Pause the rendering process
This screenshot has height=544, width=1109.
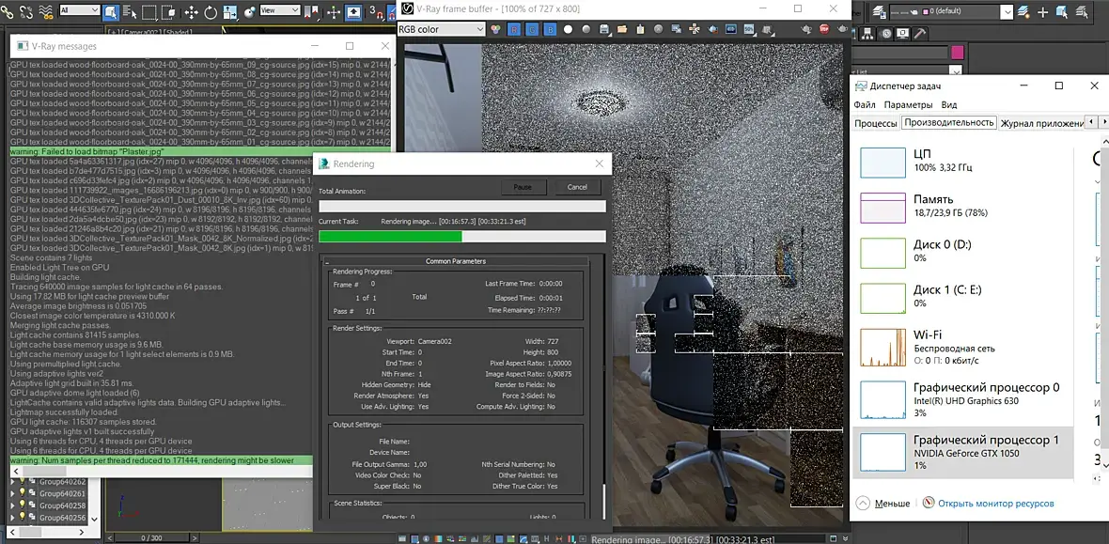523,187
